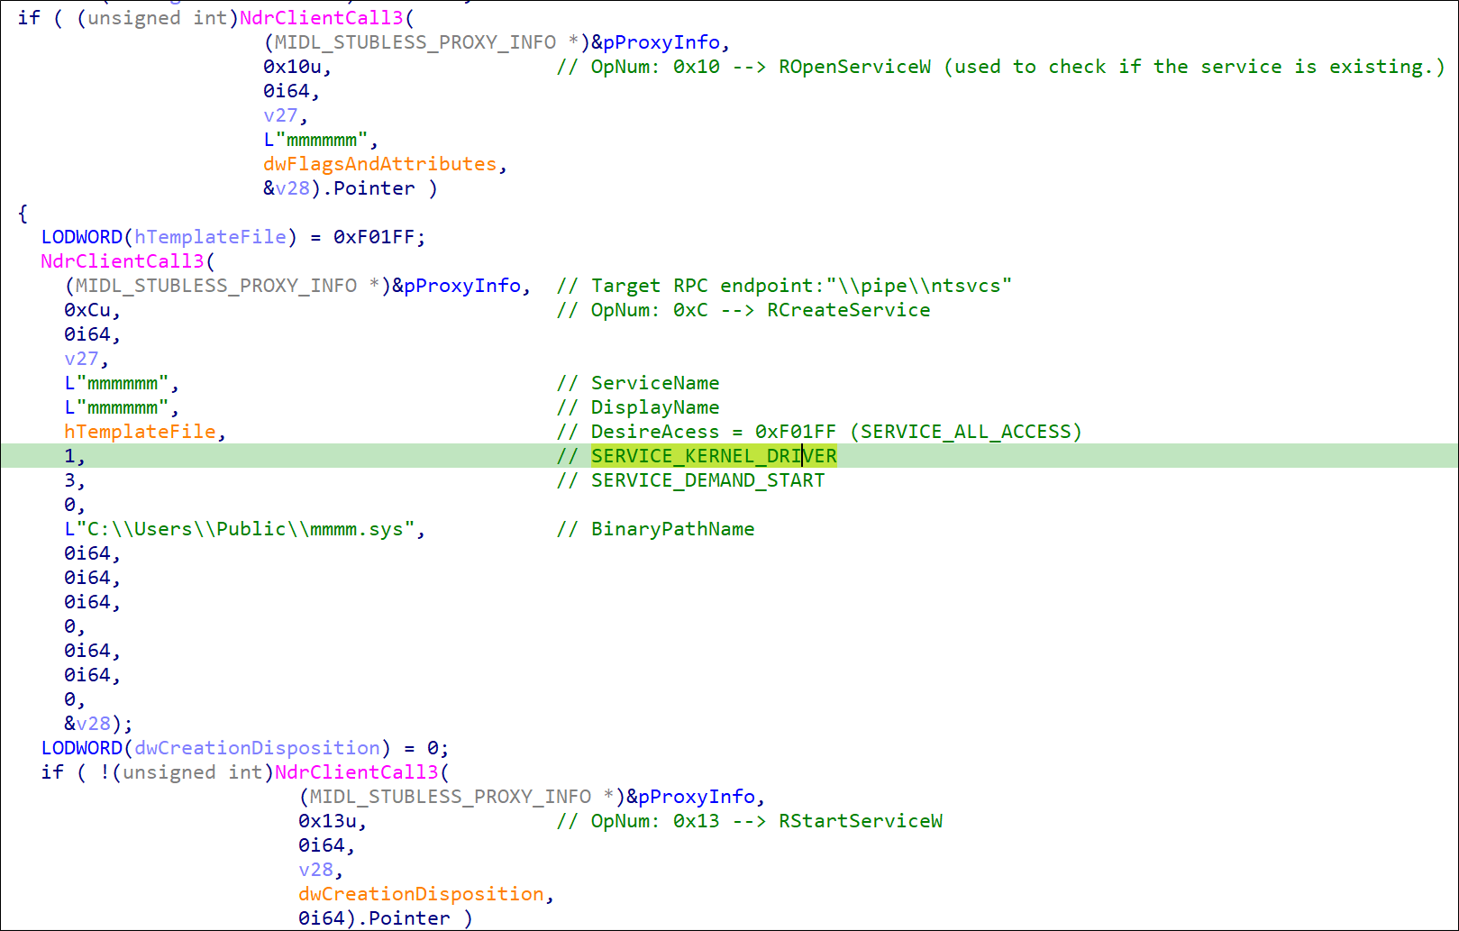The image size is (1459, 931).
Task: Select the orange dwCreationDisposition call argument
Action: pyautogui.click(x=421, y=894)
